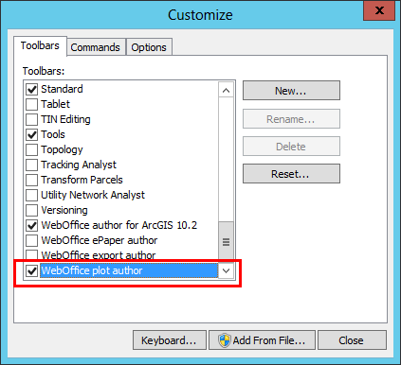The width and height of the screenshot is (401, 365).
Task: Open the Keyboard... settings button
Action: click(x=170, y=340)
